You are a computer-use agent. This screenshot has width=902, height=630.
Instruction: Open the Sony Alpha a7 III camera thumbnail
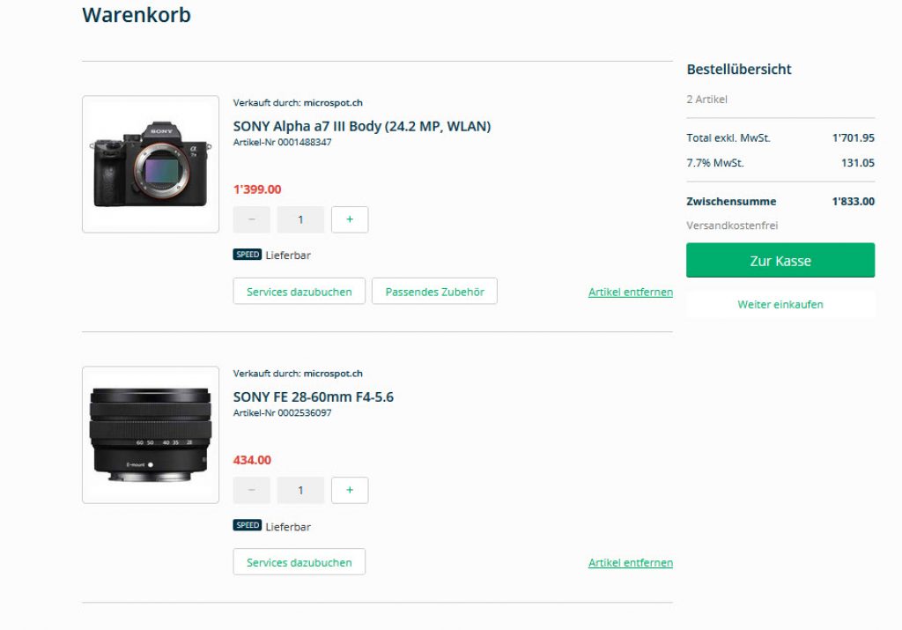click(x=151, y=164)
